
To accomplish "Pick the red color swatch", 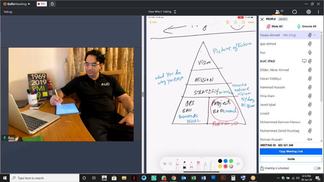I will (x=225, y=166).
